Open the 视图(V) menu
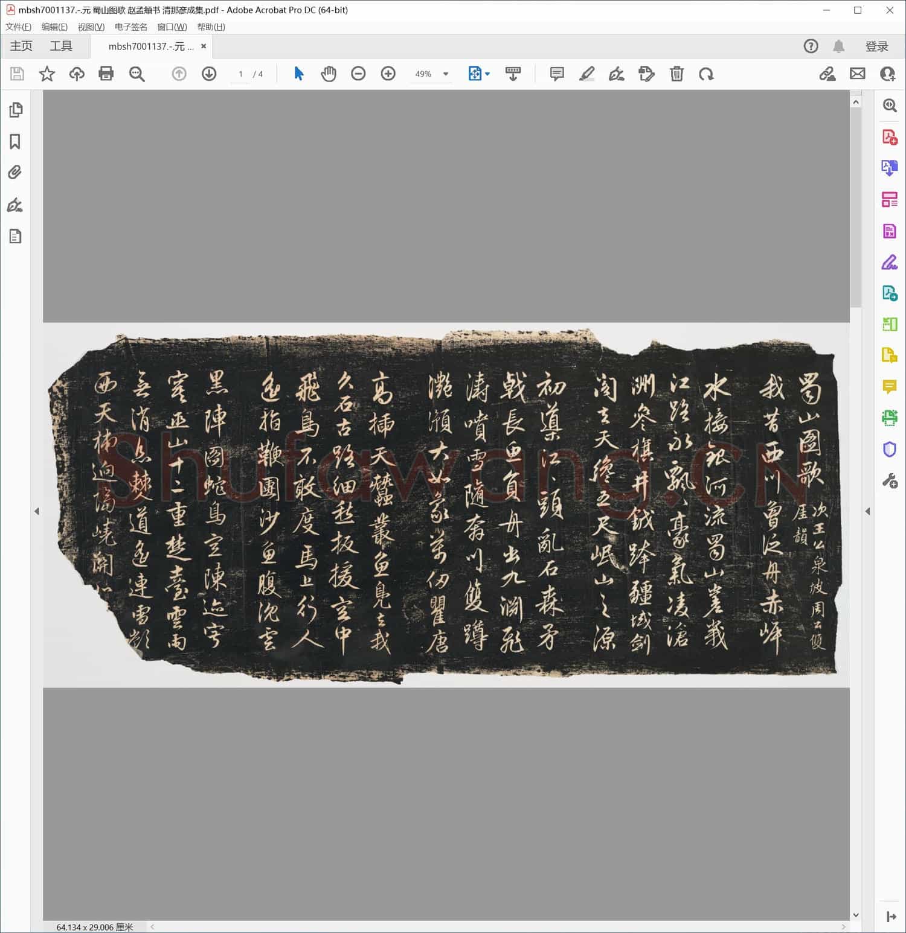Image resolution: width=906 pixels, height=933 pixels. tap(91, 27)
